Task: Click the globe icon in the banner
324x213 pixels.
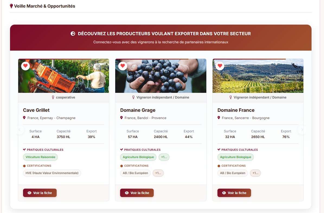Action: (x=73, y=34)
